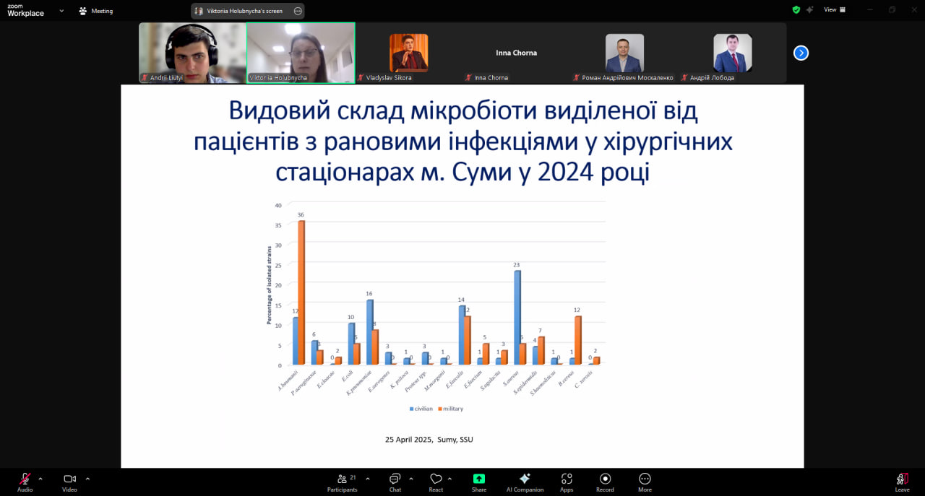Click the green Share screen button
The width and height of the screenshot is (925, 496).
click(x=479, y=482)
